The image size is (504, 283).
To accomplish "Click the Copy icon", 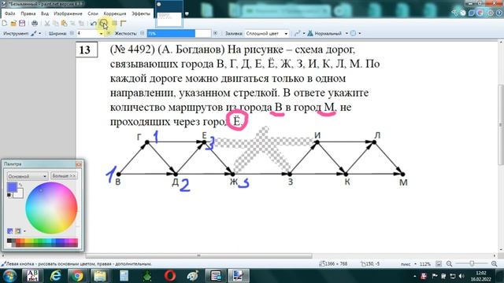I will tap(56, 23).
